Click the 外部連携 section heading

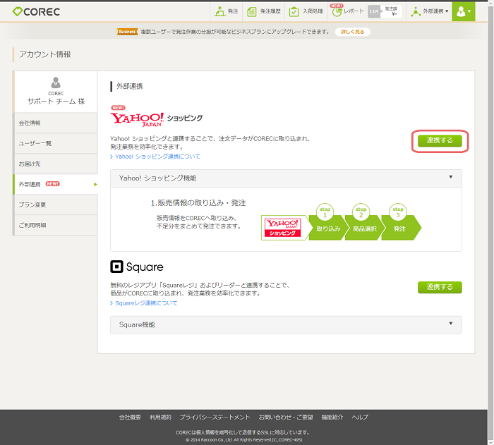(129, 86)
